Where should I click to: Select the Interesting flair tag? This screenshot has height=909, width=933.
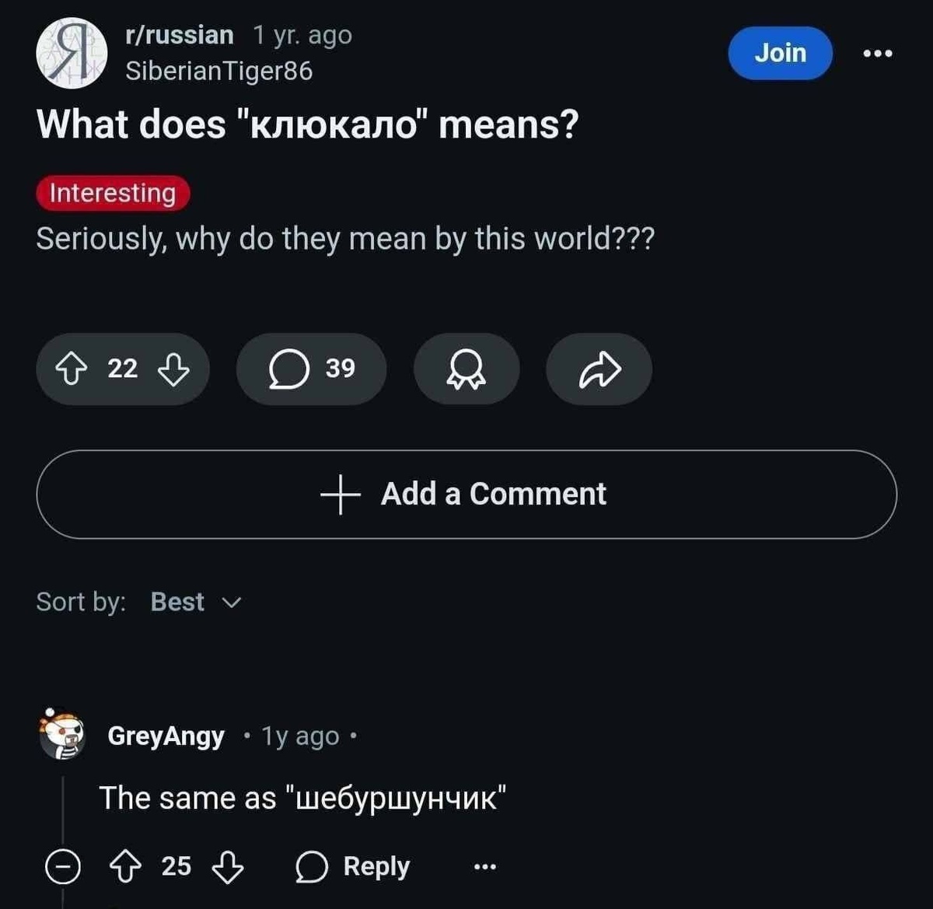click(113, 193)
